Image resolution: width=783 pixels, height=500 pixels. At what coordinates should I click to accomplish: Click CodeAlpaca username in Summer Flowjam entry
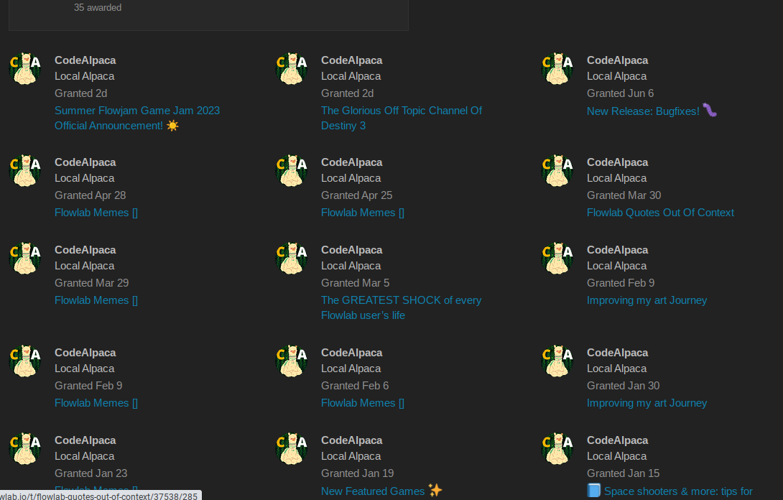[x=85, y=60]
